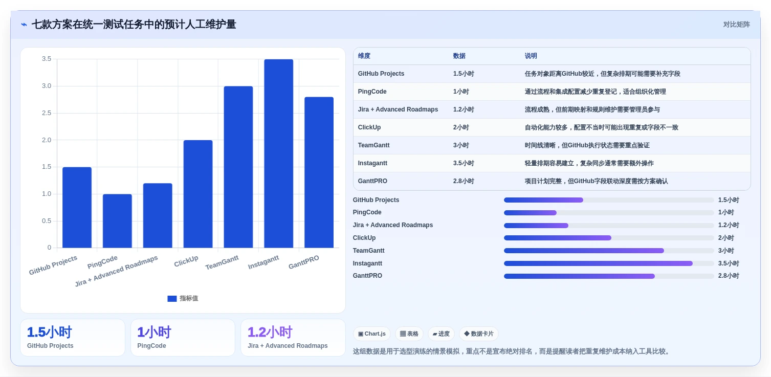The image size is (771, 377).
Task: Click the GanttPRO name cell in the table
Action: pos(372,181)
